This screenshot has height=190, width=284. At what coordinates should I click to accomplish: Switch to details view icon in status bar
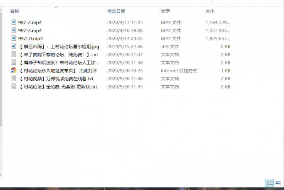tap(270, 183)
